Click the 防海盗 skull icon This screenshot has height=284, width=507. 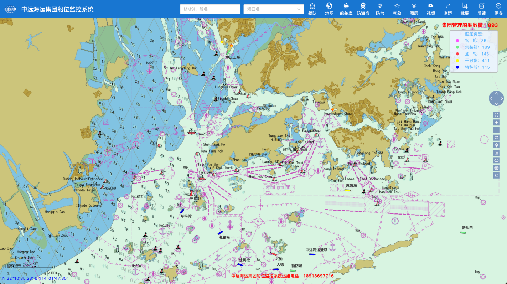(x=363, y=9)
